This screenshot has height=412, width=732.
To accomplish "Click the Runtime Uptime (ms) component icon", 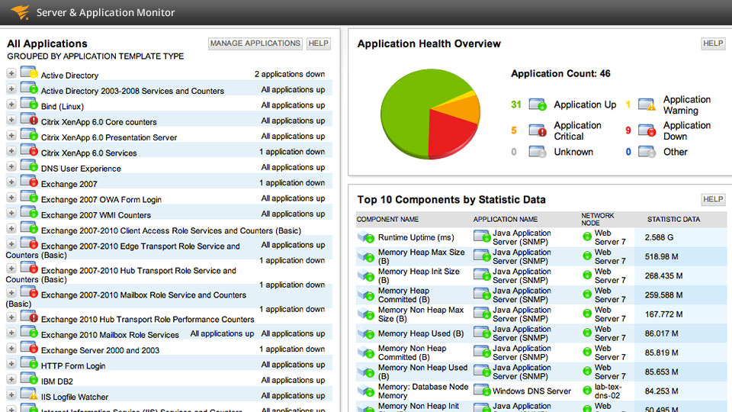I will [x=365, y=237].
